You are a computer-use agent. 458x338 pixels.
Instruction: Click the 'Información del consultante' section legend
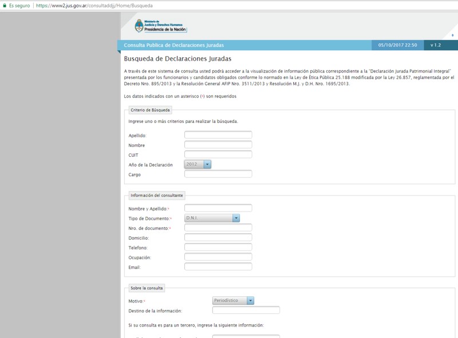[157, 195]
